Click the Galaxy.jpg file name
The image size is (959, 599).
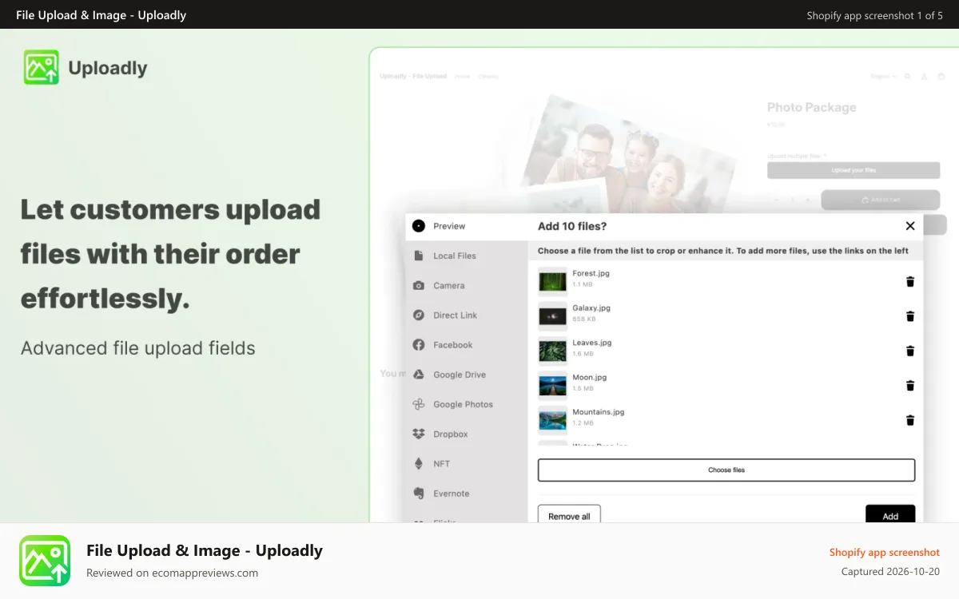pyautogui.click(x=591, y=307)
